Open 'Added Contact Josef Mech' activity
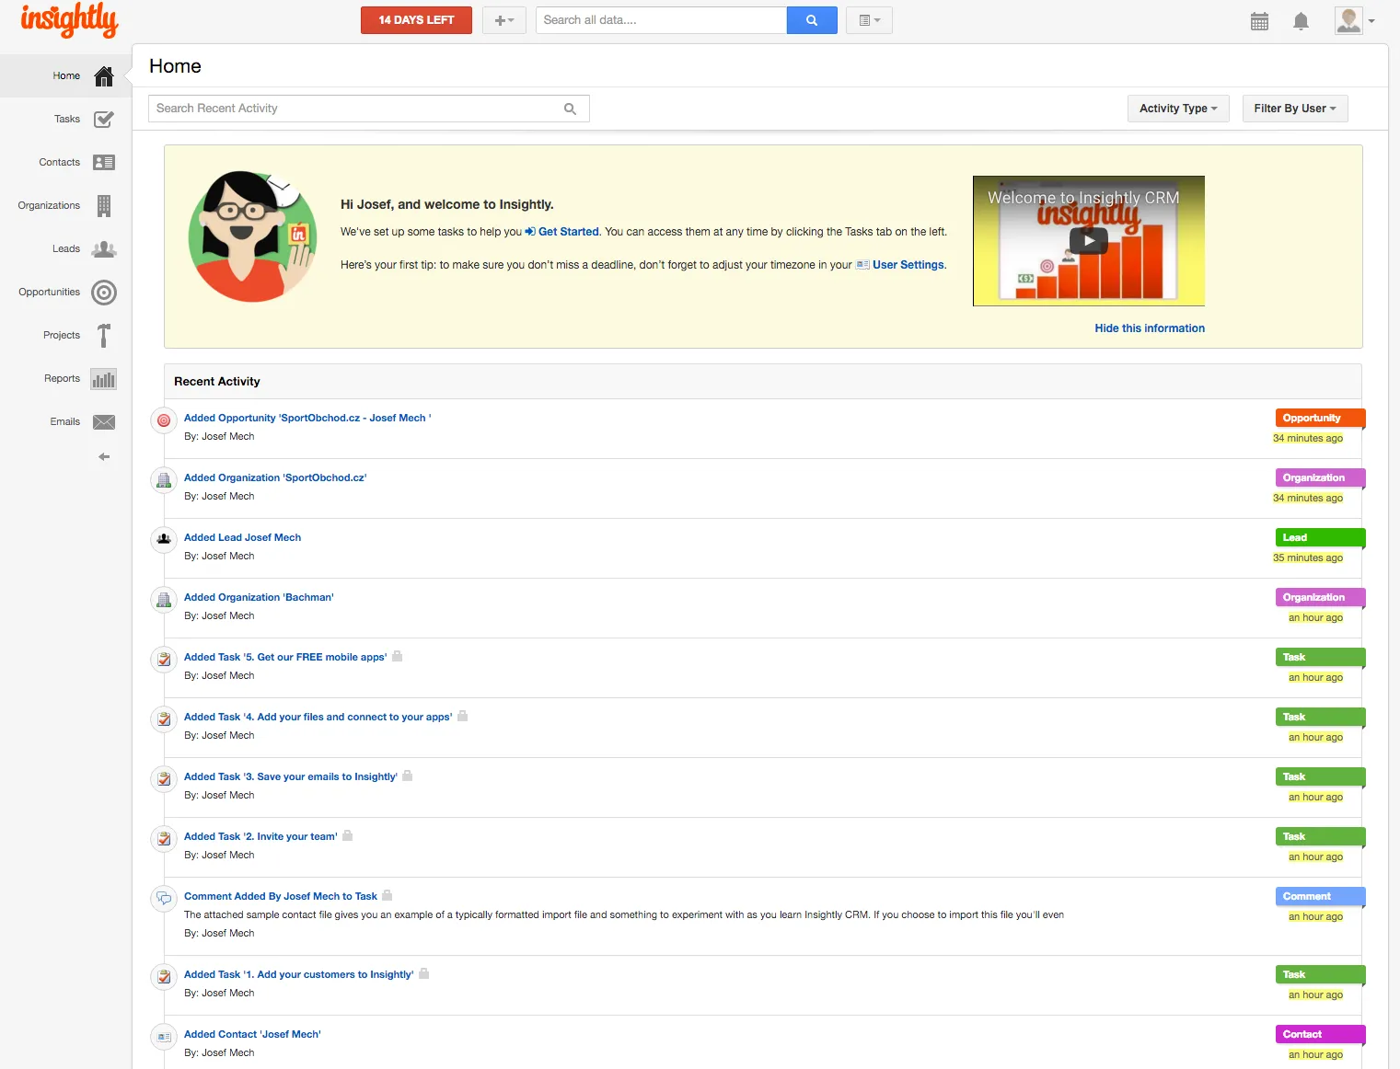This screenshot has height=1069, width=1400. [252, 1035]
